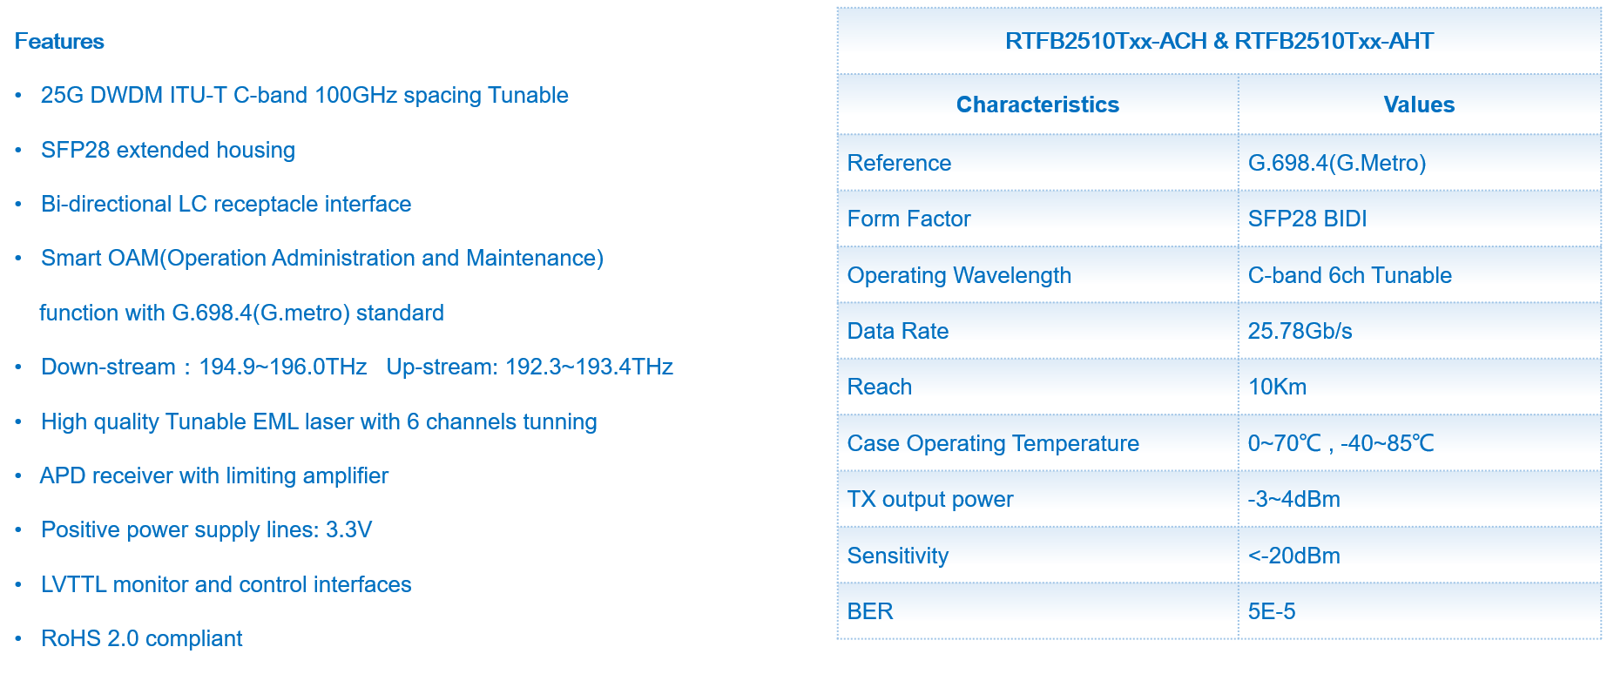Click the Features heading
The height and width of the screenshot is (674, 1621).
(x=59, y=41)
